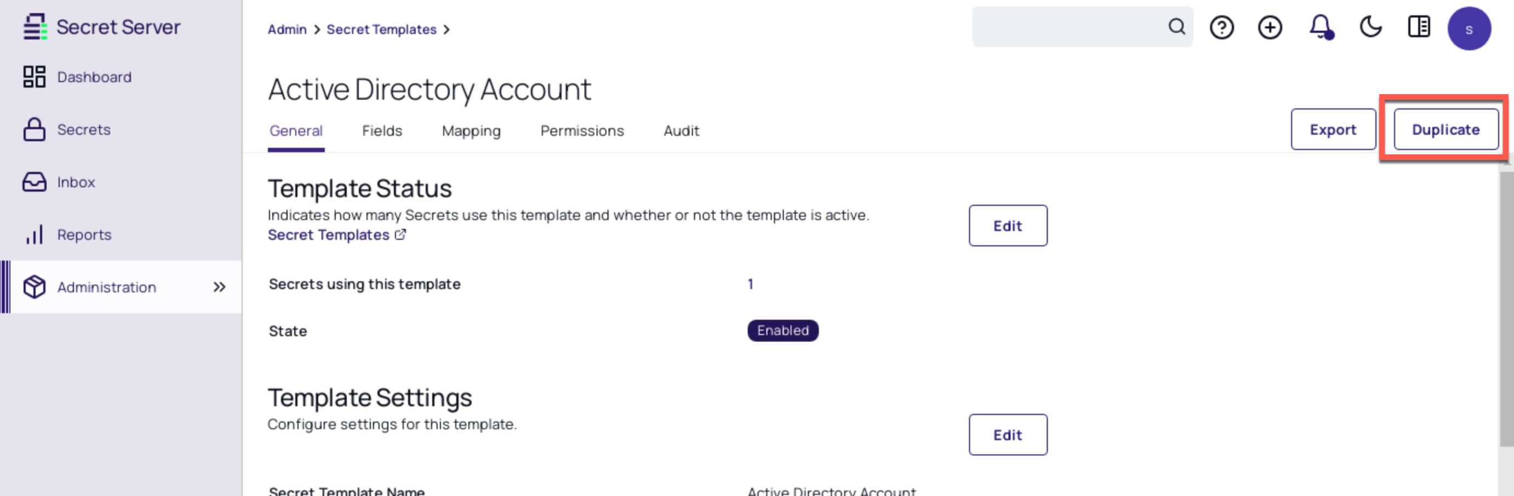Switch to the Permissions tab
This screenshot has height=496, width=1514.
582,130
